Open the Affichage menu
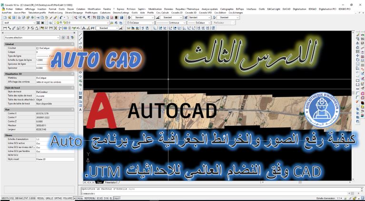Image resolution: width=365 pixels, height=201 pixels. (x=30, y=9)
